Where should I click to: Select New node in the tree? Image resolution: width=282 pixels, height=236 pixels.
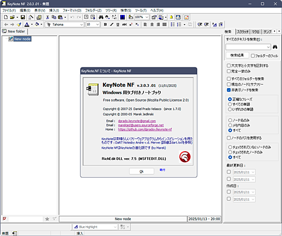pyautogui.click(x=22, y=39)
